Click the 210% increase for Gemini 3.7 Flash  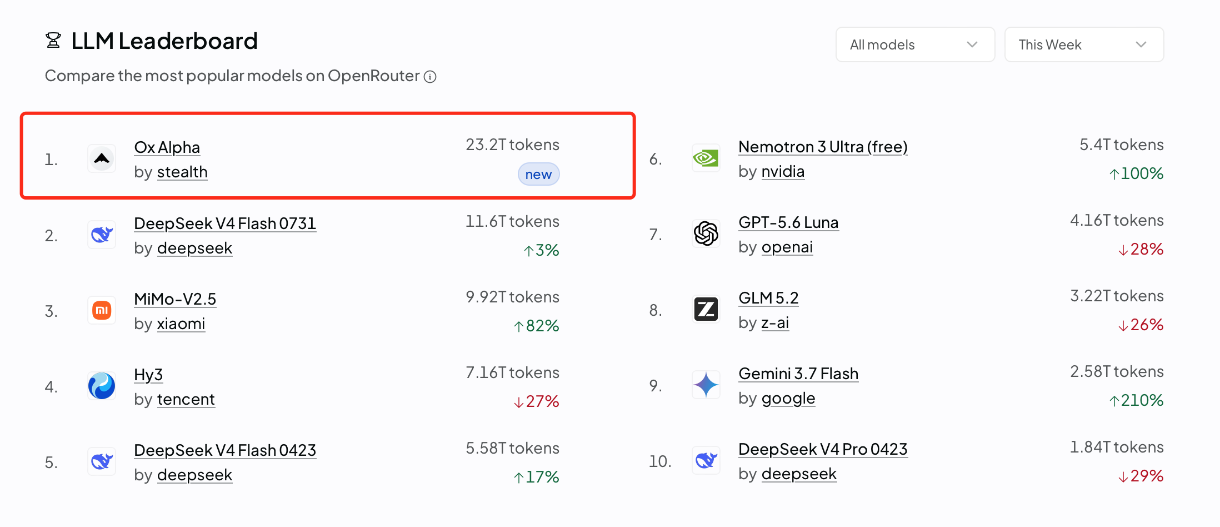click(1136, 400)
